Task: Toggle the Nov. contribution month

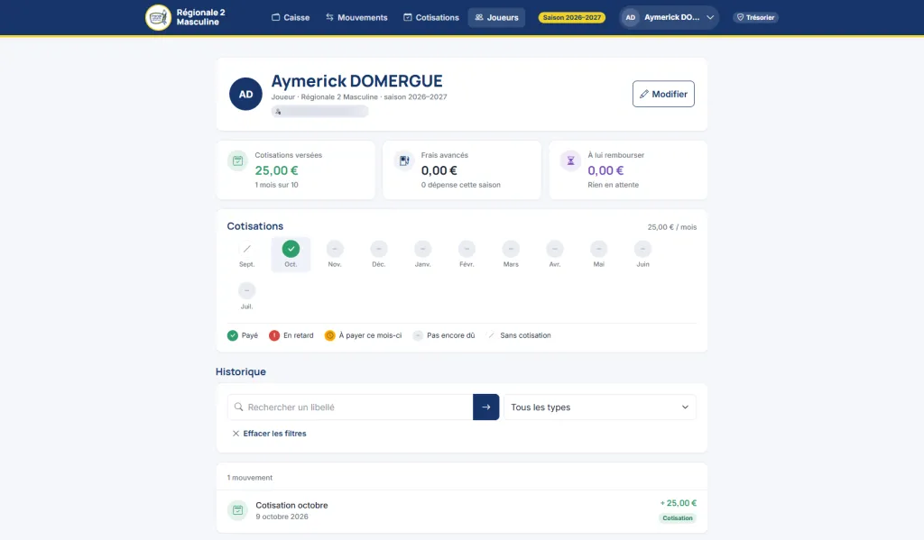Action: [335, 254]
